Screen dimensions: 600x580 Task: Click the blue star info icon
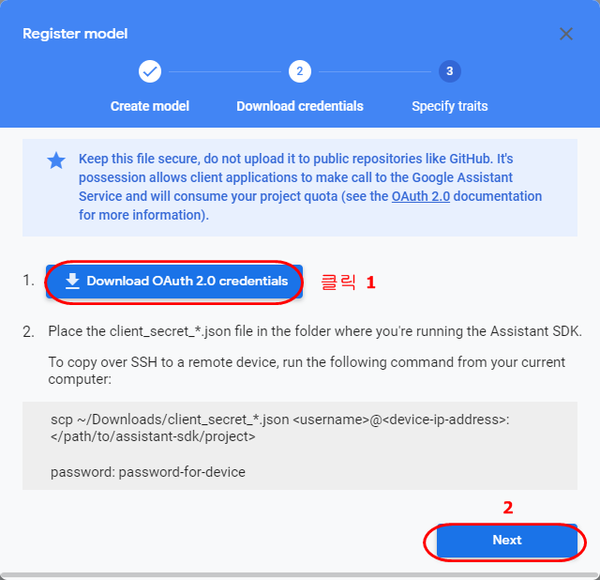56,160
